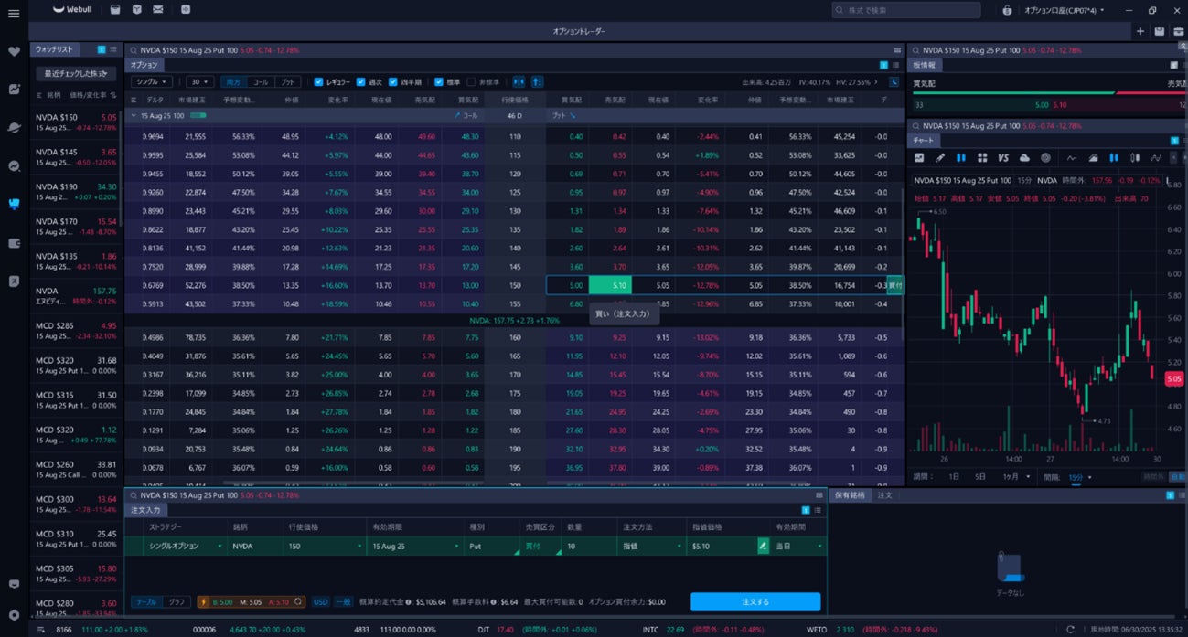Select the オプション tab
Image resolution: width=1188 pixels, height=637 pixels.
pos(144,65)
